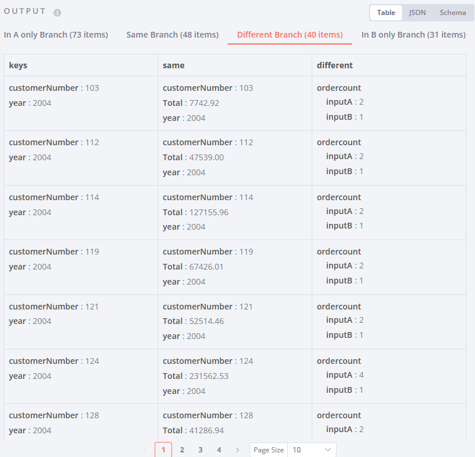Screen dimensions: 475x457
Task: Open the "In A only Branch" tab
Action: (x=56, y=35)
